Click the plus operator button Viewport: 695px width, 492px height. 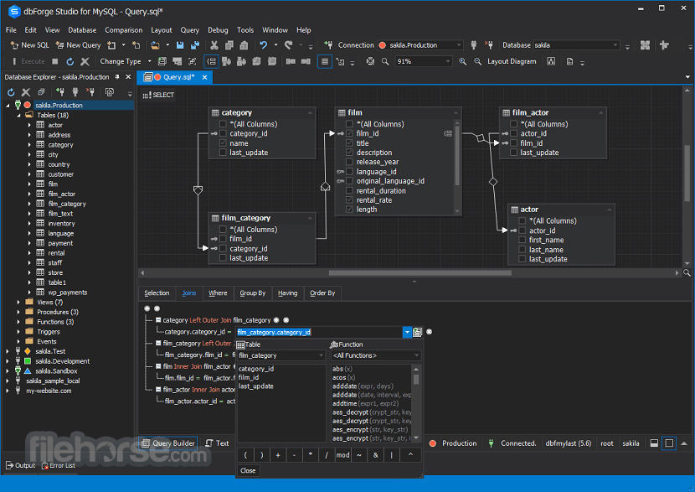[x=278, y=455]
